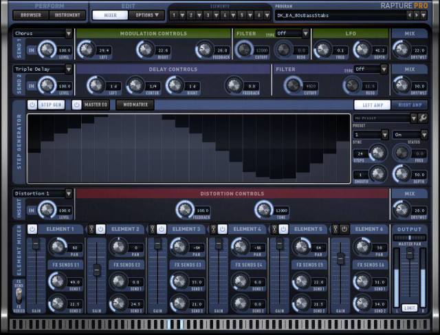Show the Step Gen panel
Image resolution: width=440 pixels, height=335 pixels.
coord(51,105)
